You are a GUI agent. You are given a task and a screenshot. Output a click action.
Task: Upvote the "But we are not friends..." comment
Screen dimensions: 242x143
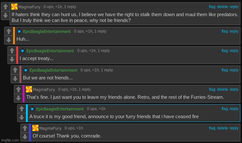click(15, 70)
